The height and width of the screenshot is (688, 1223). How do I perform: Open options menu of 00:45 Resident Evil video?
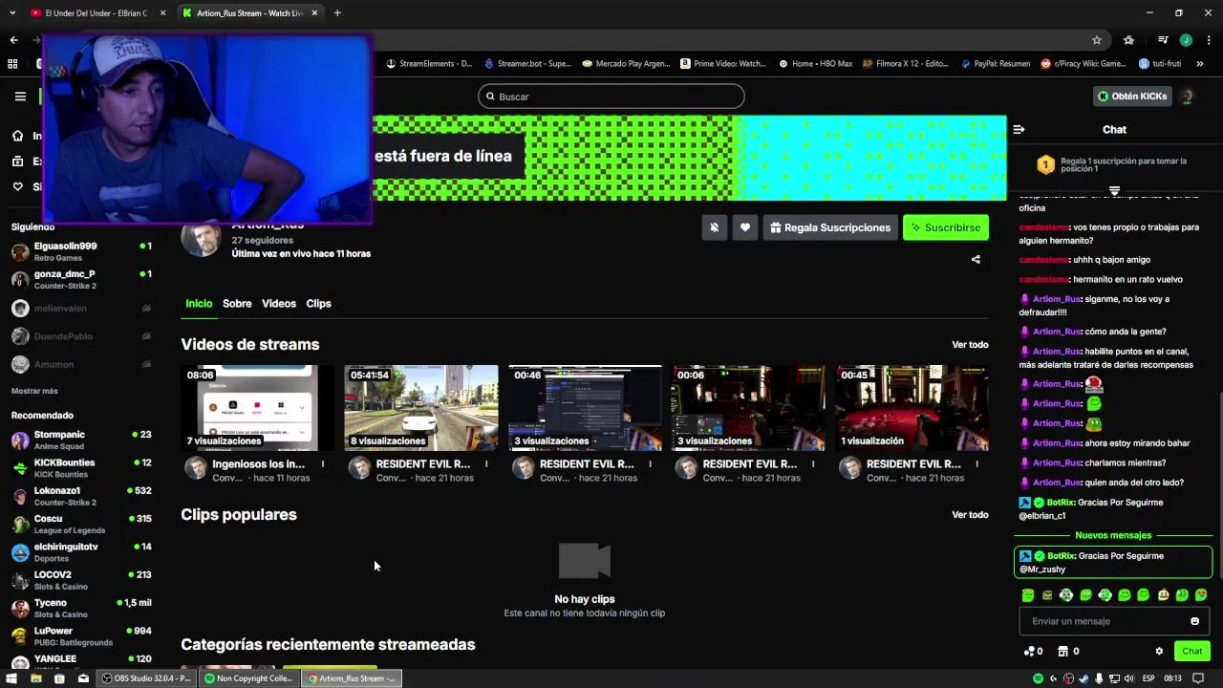976,464
